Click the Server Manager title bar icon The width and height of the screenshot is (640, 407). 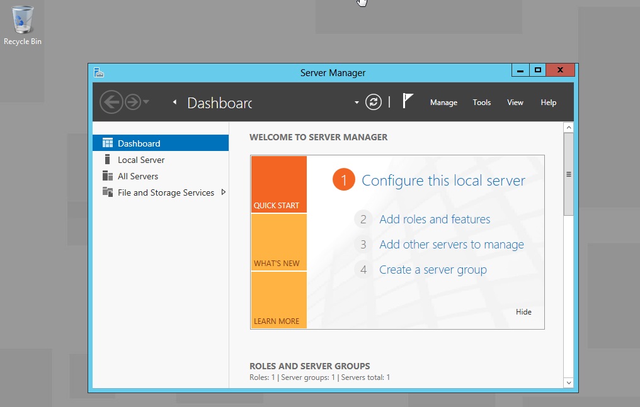[x=99, y=72]
